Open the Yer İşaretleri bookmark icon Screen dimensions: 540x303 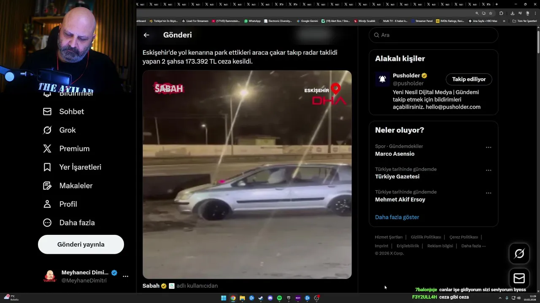point(47,167)
